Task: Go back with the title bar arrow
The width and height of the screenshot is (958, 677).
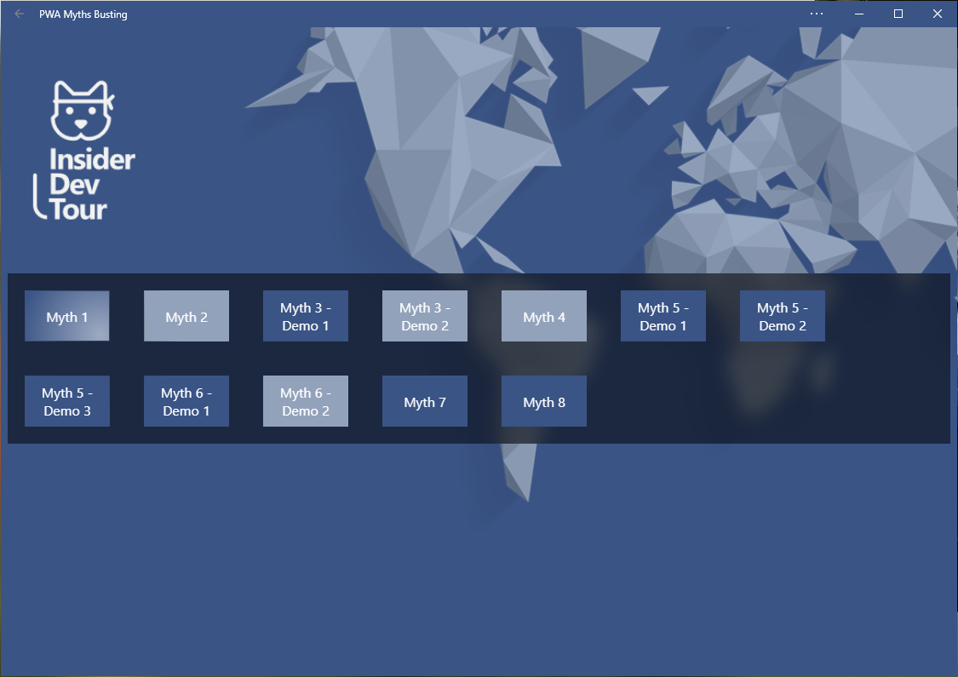Action: coord(20,14)
